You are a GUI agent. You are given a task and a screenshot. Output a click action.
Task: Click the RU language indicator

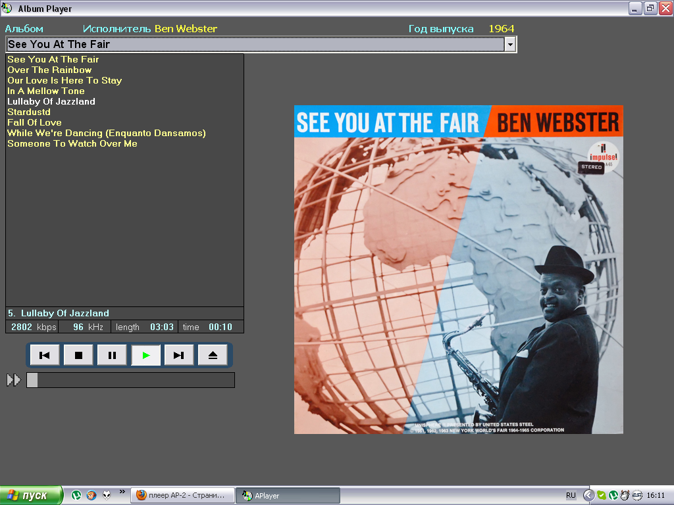pyautogui.click(x=571, y=495)
